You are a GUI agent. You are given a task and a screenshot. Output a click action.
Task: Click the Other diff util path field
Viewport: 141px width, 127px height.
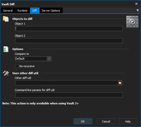point(67,83)
